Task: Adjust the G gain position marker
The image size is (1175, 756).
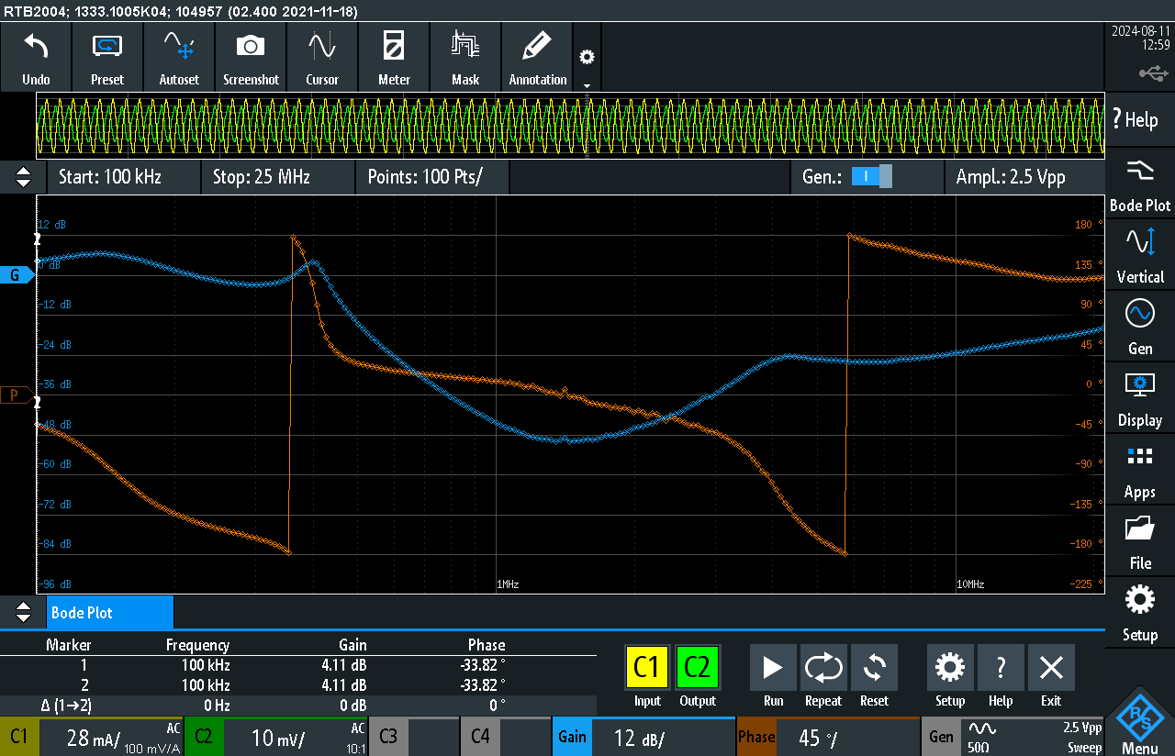Action: pos(17,275)
